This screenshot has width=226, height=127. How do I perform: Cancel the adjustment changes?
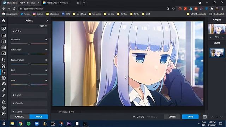(x=19, y=117)
